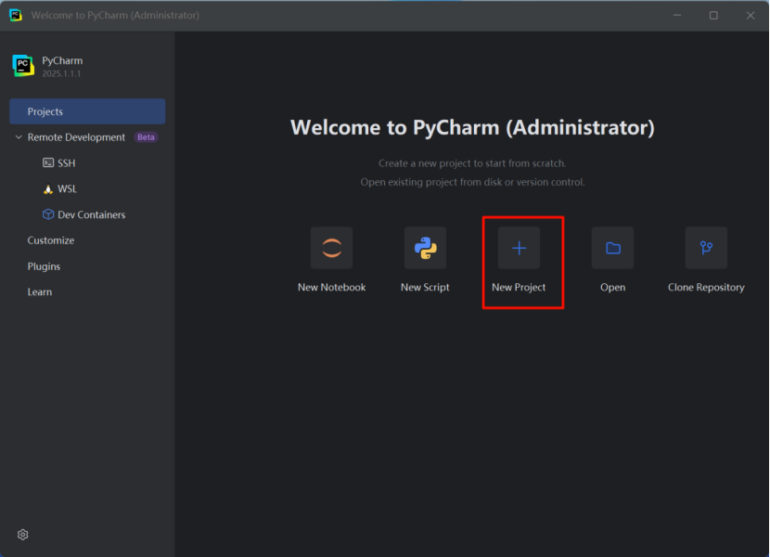Close the PyCharm welcome window
770x557 pixels.
tap(751, 15)
